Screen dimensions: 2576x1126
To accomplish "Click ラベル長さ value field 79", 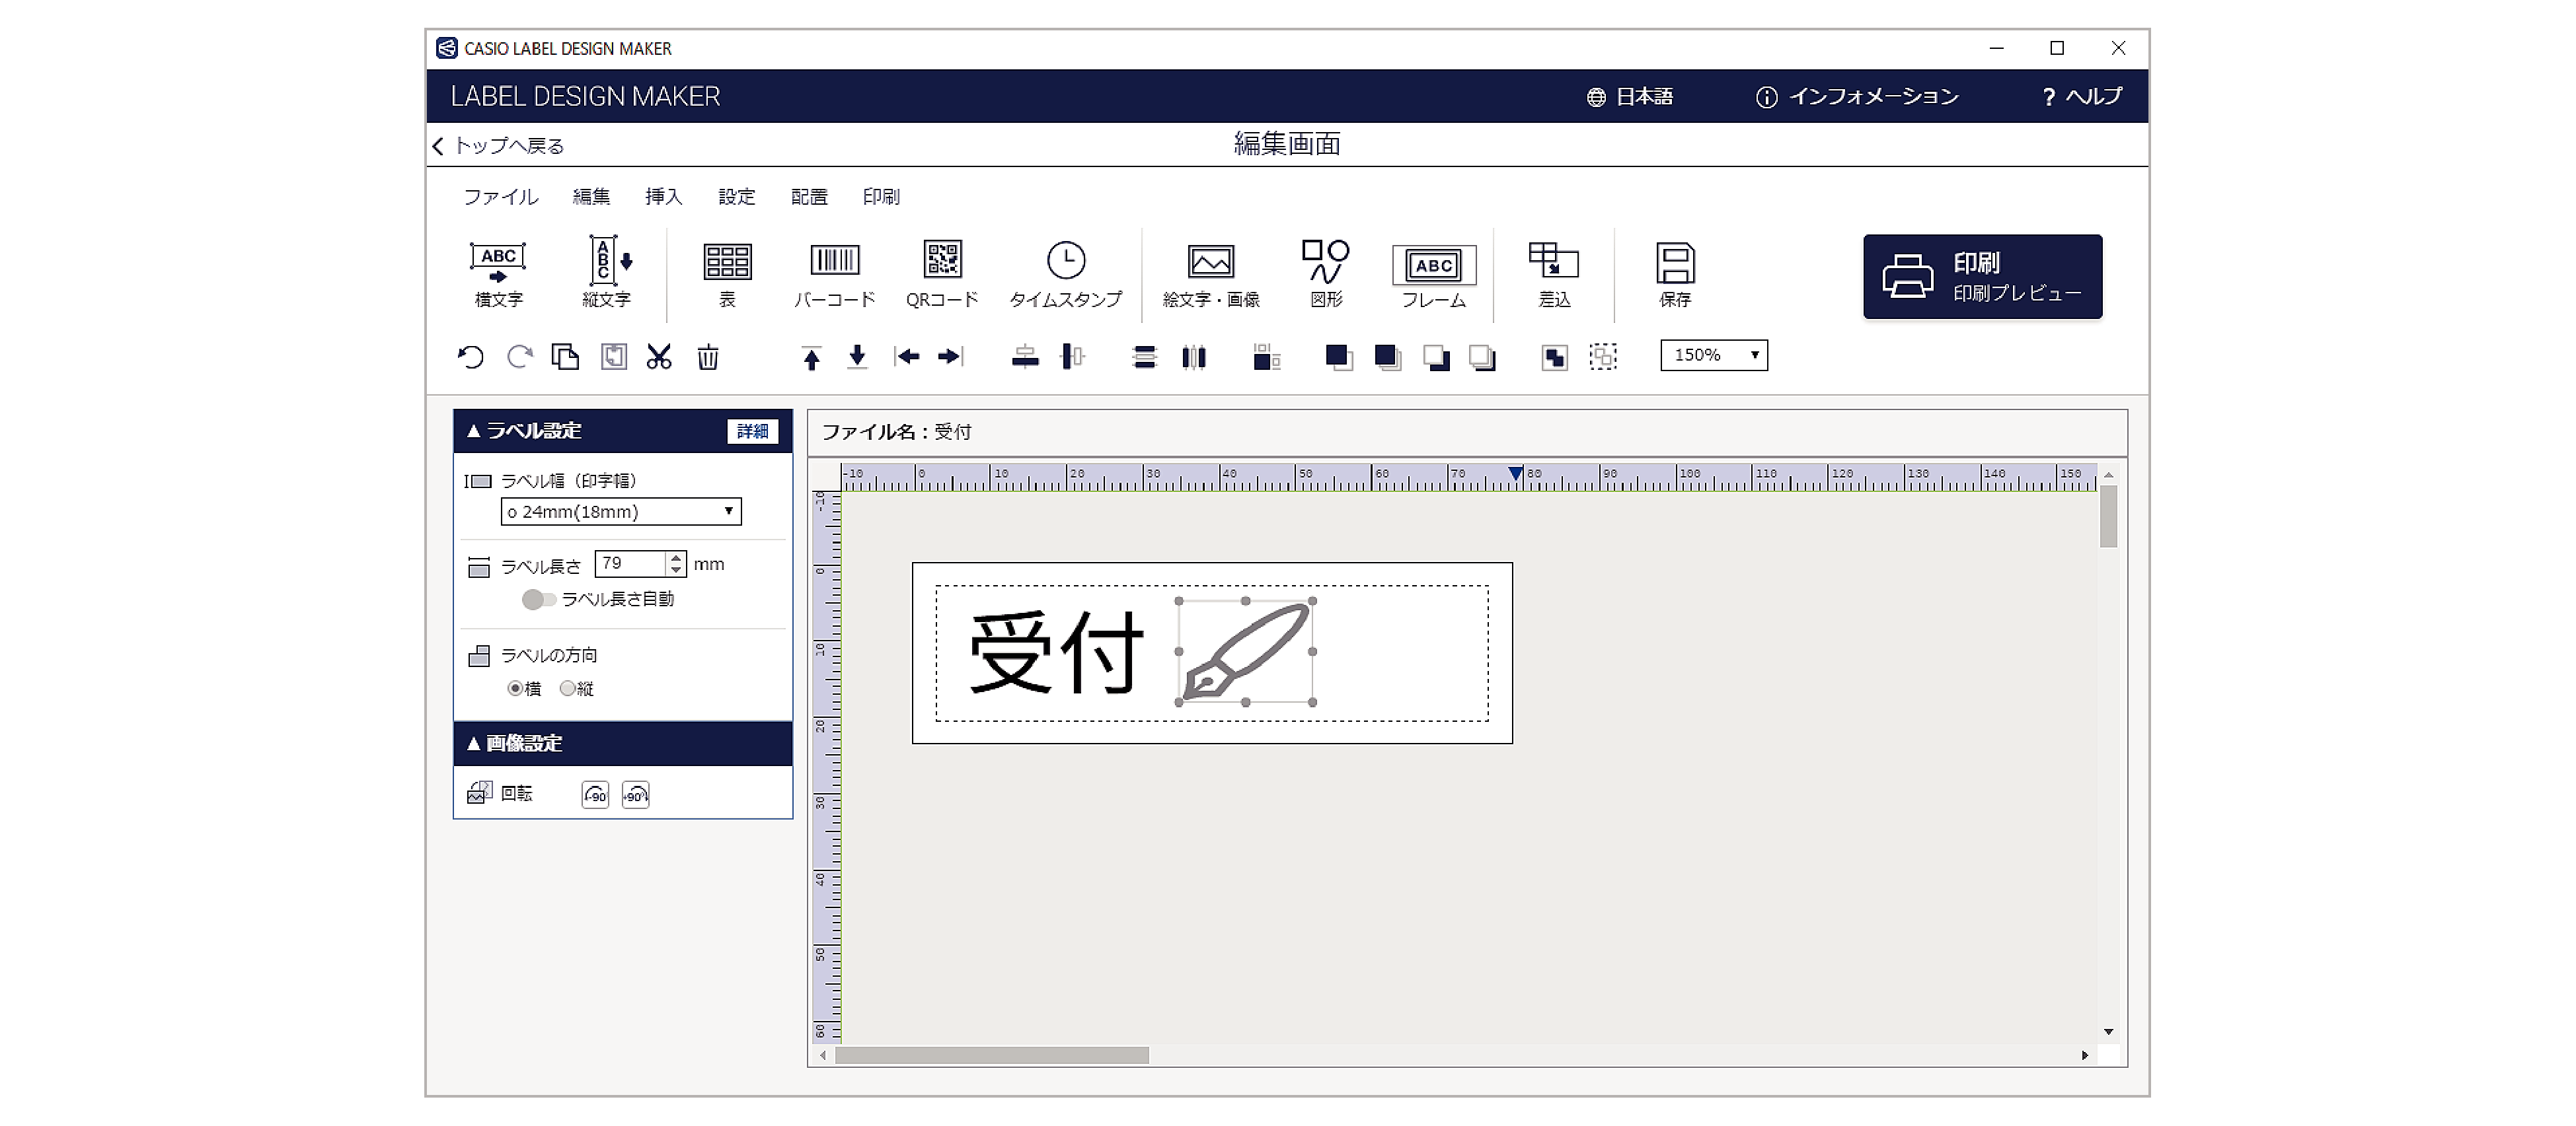I will pyautogui.click(x=630, y=563).
